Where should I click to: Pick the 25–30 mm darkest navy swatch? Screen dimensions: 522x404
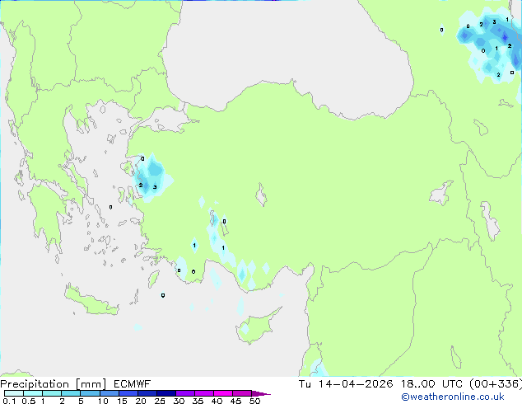[x=165, y=393]
